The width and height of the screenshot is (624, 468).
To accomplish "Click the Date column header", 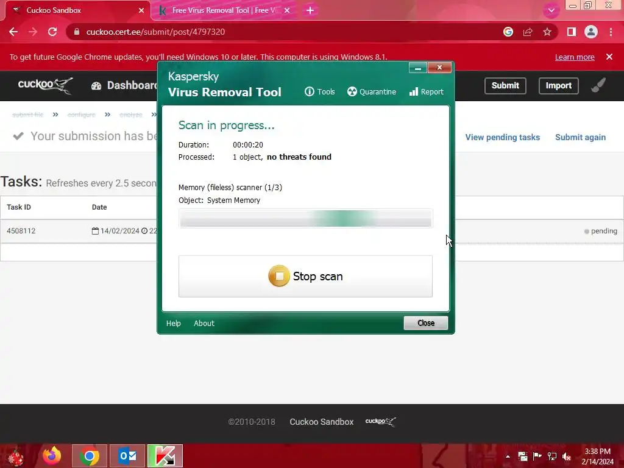I will 99,207.
